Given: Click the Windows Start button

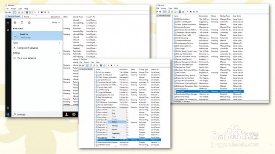Looking at the screenshot, I should tap(8, 114).
